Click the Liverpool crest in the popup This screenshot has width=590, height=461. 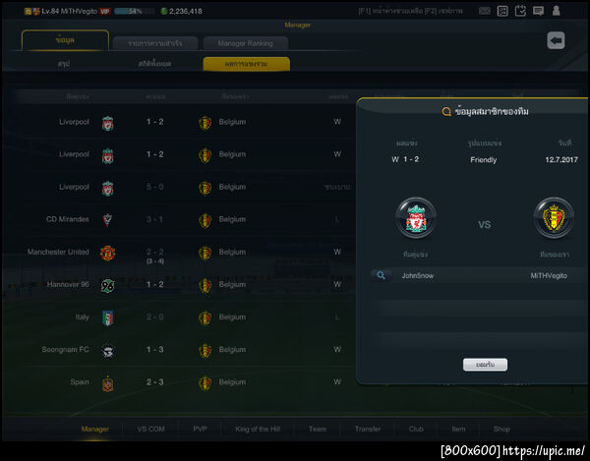pyautogui.click(x=416, y=217)
